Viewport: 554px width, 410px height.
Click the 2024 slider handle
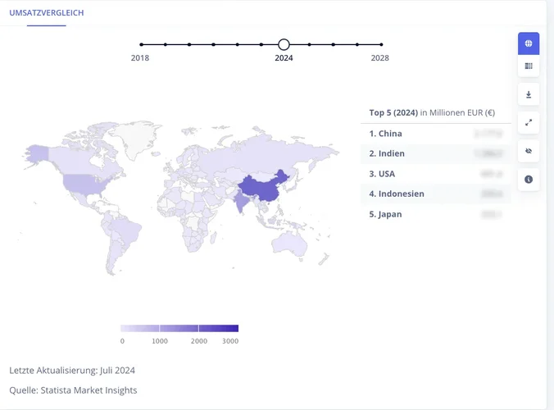(284, 44)
